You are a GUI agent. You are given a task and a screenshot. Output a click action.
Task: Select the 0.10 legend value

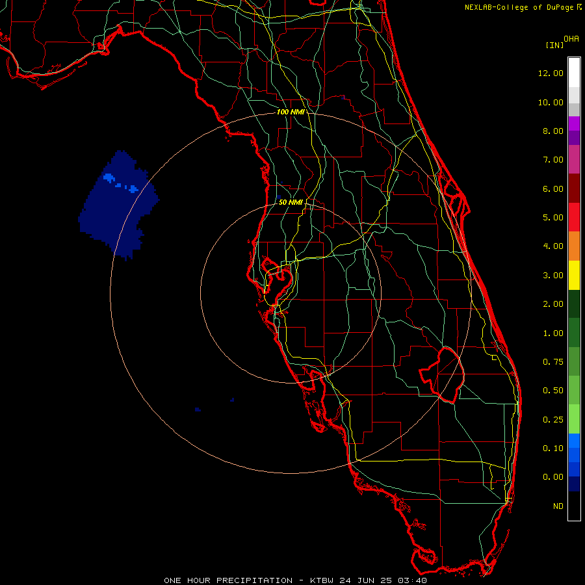pyautogui.click(x=553, y=448)
